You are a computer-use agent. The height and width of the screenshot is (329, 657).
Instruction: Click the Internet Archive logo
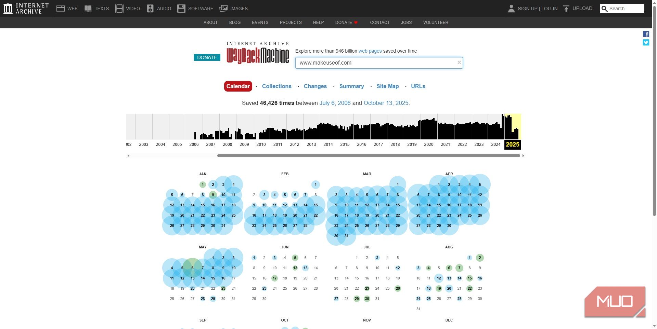click(26, 9)
